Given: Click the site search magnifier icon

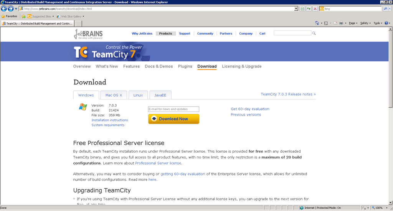Looking at the screenshot, I should click(x=314, y=33).
